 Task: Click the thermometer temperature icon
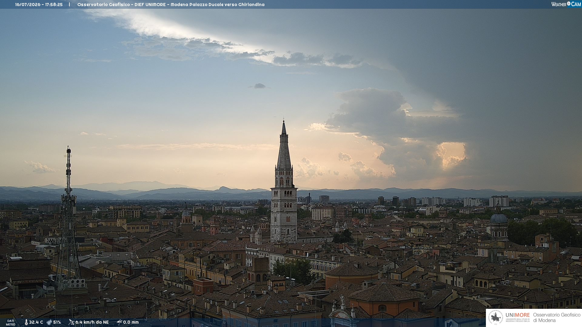click(x=26, y=322)
